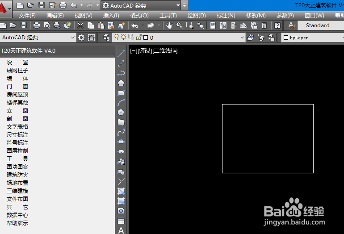Screen dimensions: 344x234
Task: Open the Help question mark icon
Action: pos(277,25)
